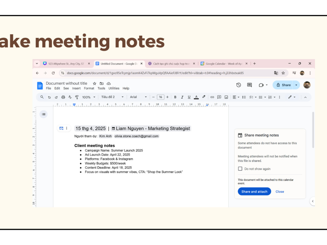327x245 pixels.
Task: Open more toolbar options
Action: click(x=280, y=97)
